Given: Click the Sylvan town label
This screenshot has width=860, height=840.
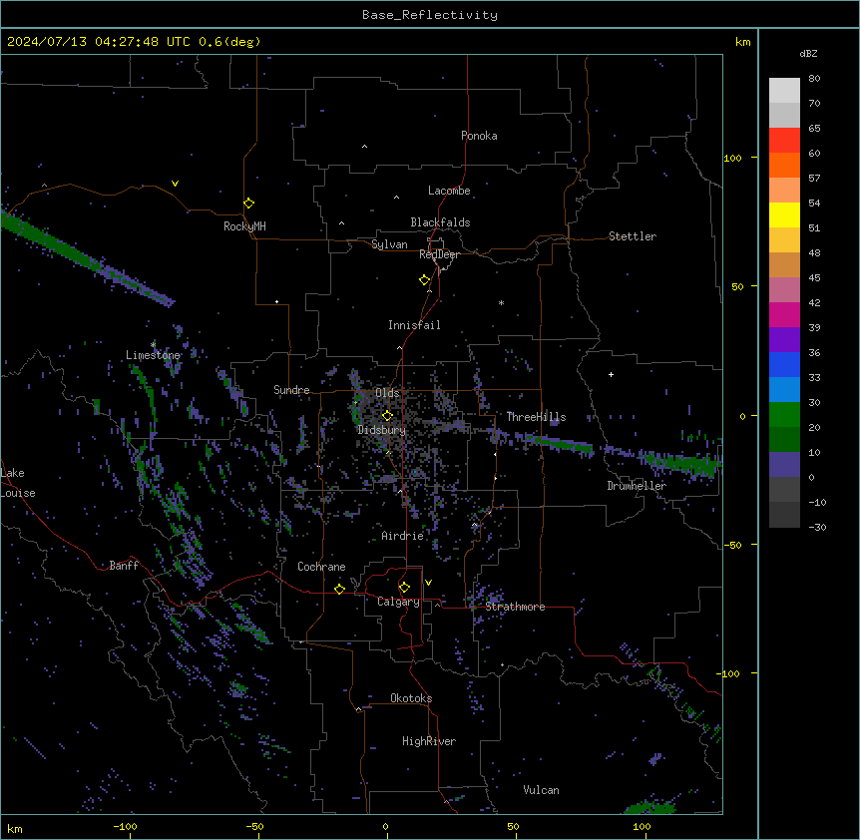Looking at the screenshot, I should click(x=389, y=244).
